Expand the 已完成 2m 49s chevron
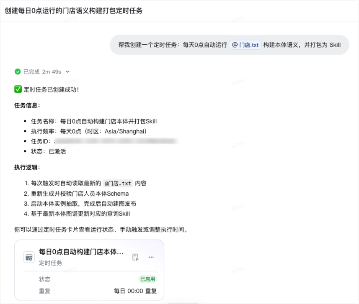 coord(67,72)
